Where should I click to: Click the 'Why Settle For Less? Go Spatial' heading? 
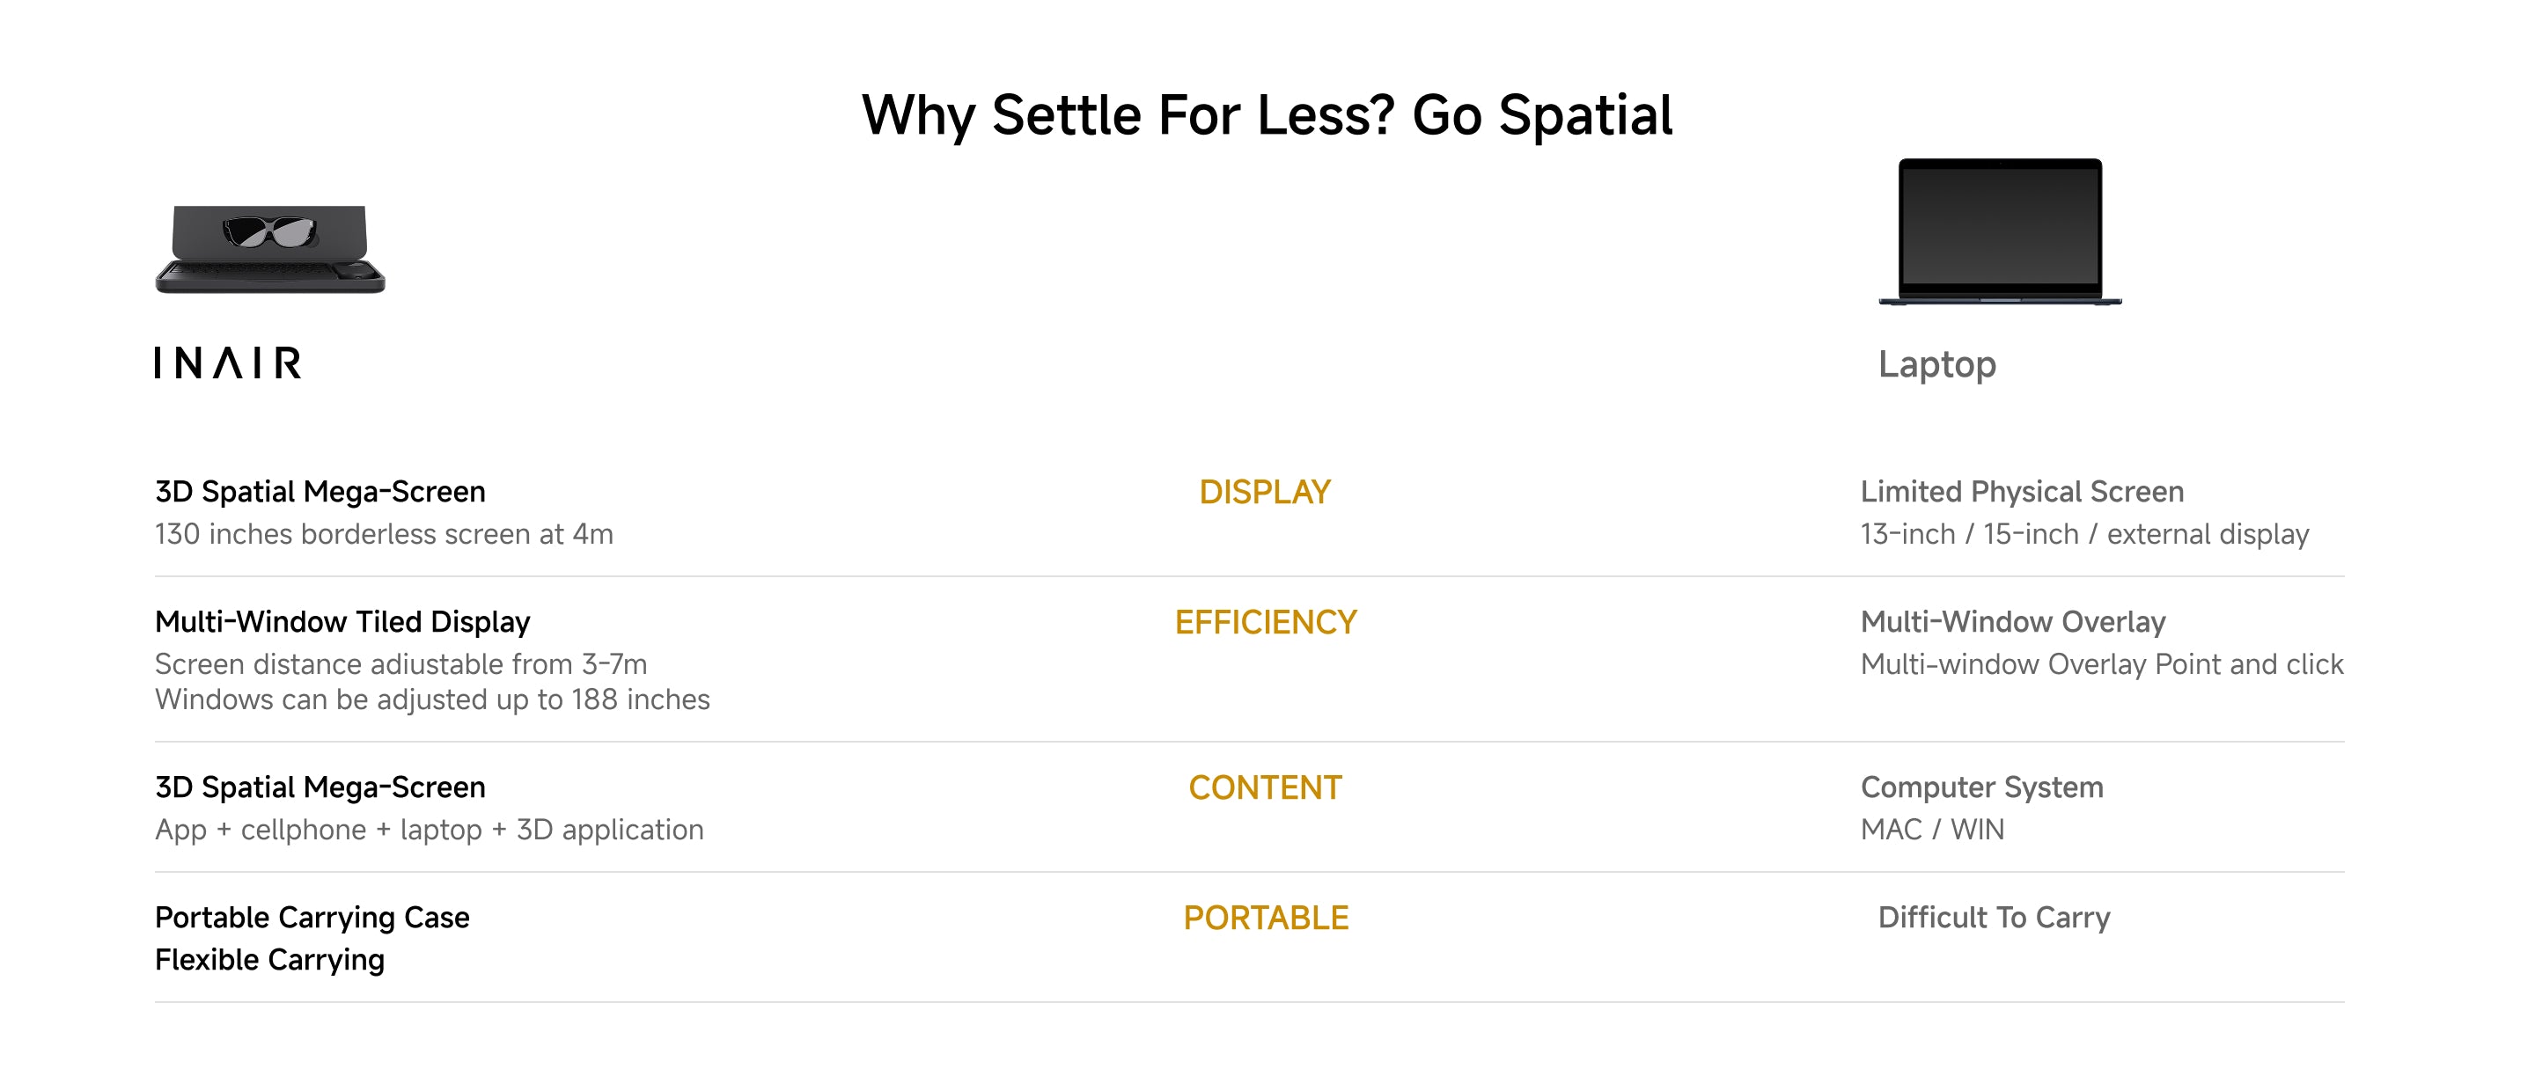pyautogui.click(x=1267, y=115)
